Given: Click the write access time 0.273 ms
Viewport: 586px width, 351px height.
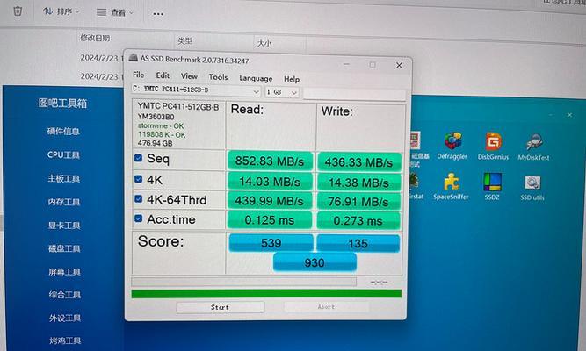Looking at the screenshot, I should [x=358, y=221].
